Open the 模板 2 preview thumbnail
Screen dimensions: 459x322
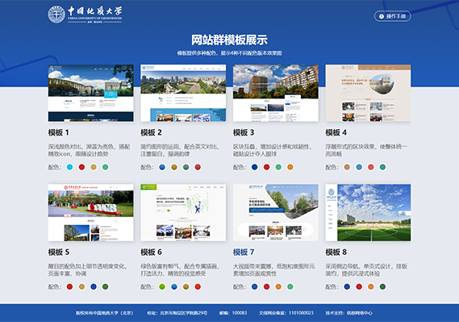click(x=183, y=93)
